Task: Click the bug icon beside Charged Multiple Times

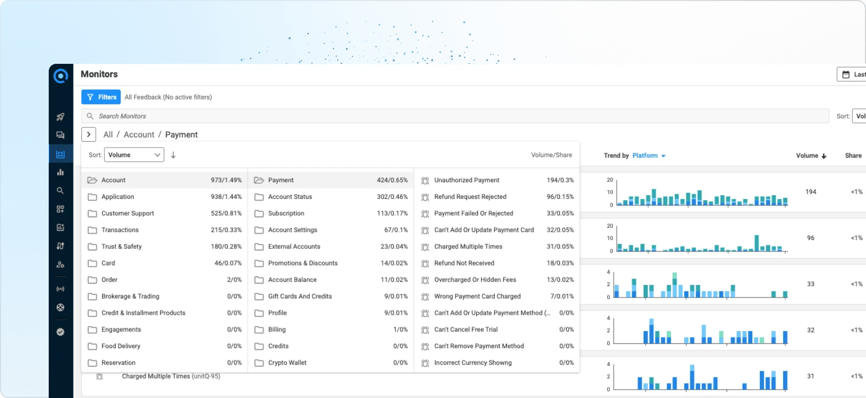Action: tap(425, 247)
